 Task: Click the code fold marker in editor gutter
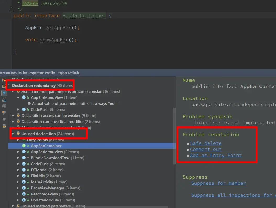[x=12, y=9]
